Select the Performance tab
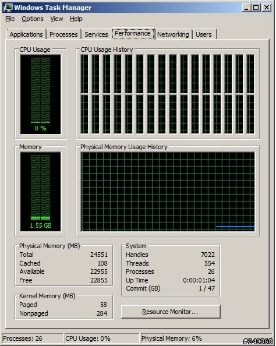The height and width of the screenshot is (346, 276). click(x=133, y=34)
